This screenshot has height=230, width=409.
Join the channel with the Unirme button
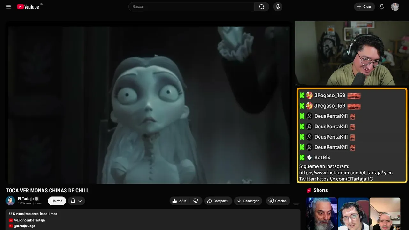coord(57,201)
